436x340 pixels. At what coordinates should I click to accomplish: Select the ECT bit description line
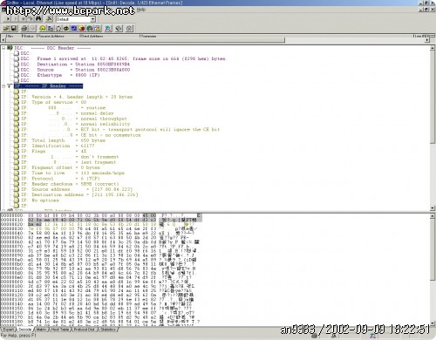120,130
